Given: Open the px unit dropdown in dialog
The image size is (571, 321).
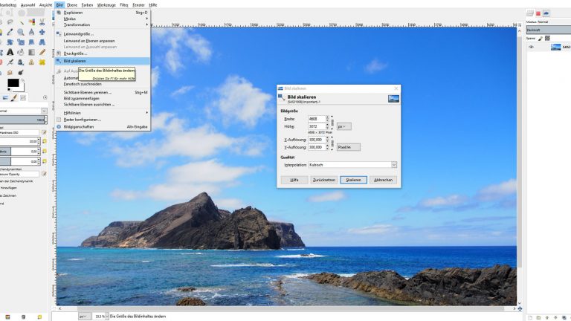Looking at the screenshot, I should 343,126.
